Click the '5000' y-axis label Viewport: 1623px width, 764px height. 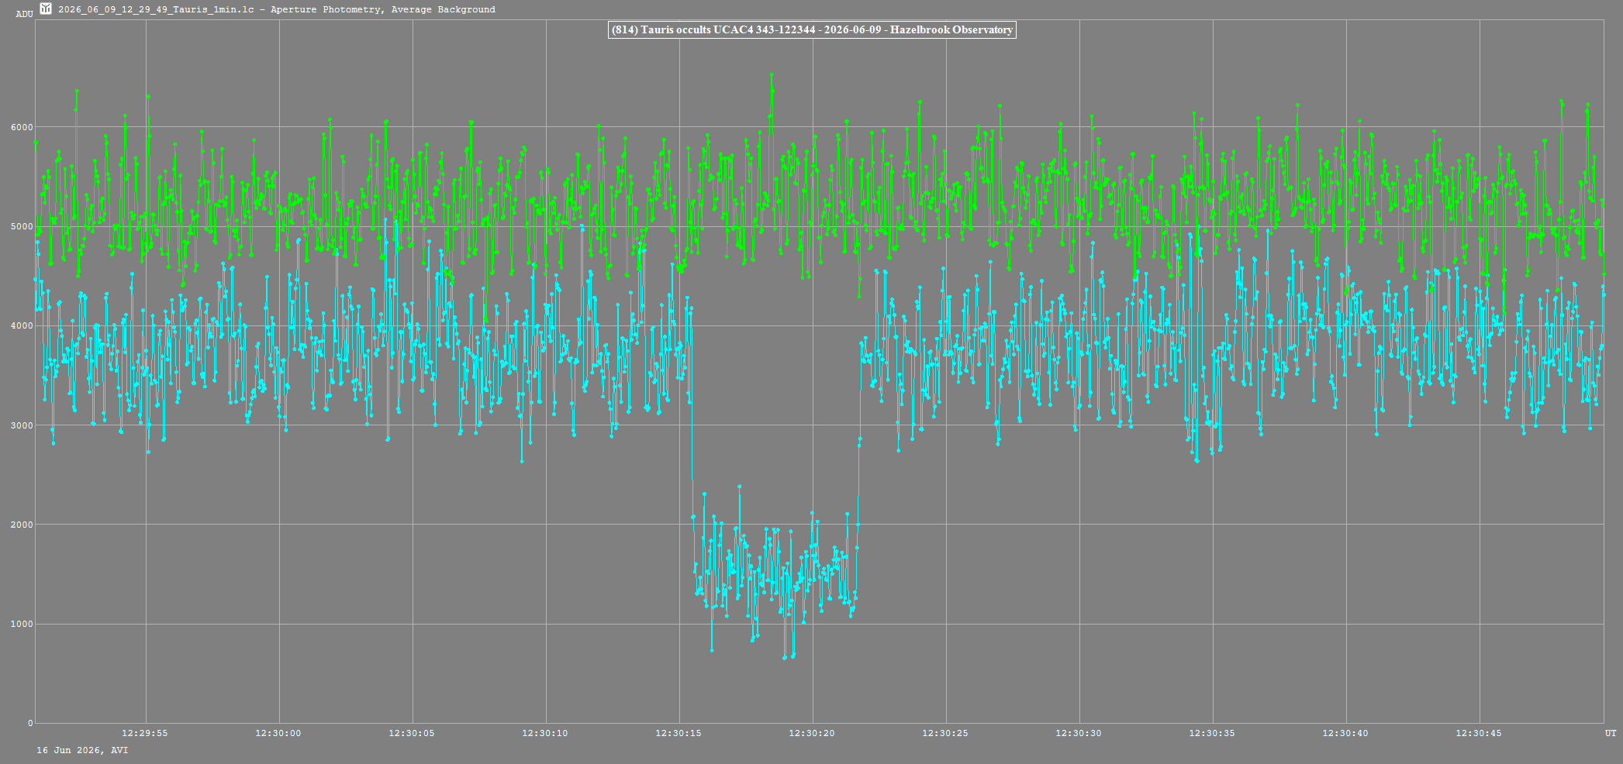pyautogui.click(x=20, y=227)
